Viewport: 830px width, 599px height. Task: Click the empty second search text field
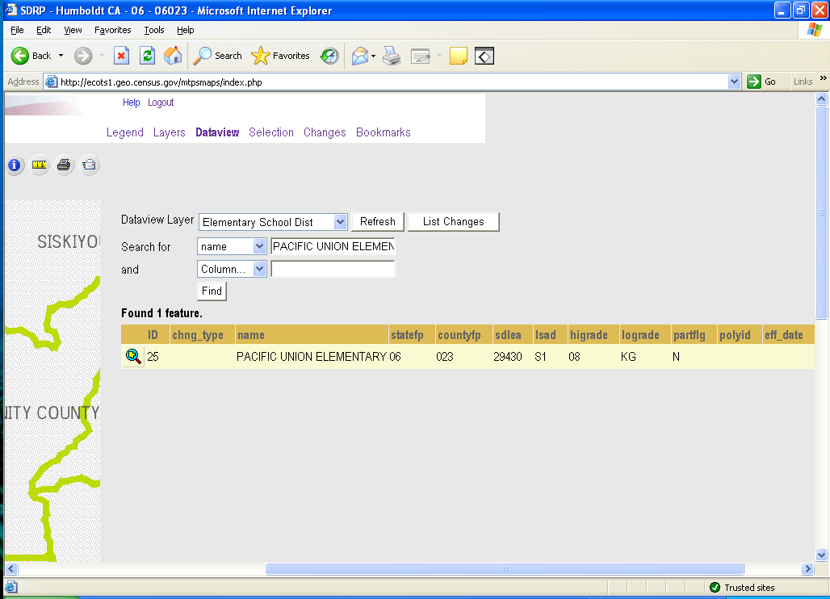pyautogui.click(x=333, y=269)
